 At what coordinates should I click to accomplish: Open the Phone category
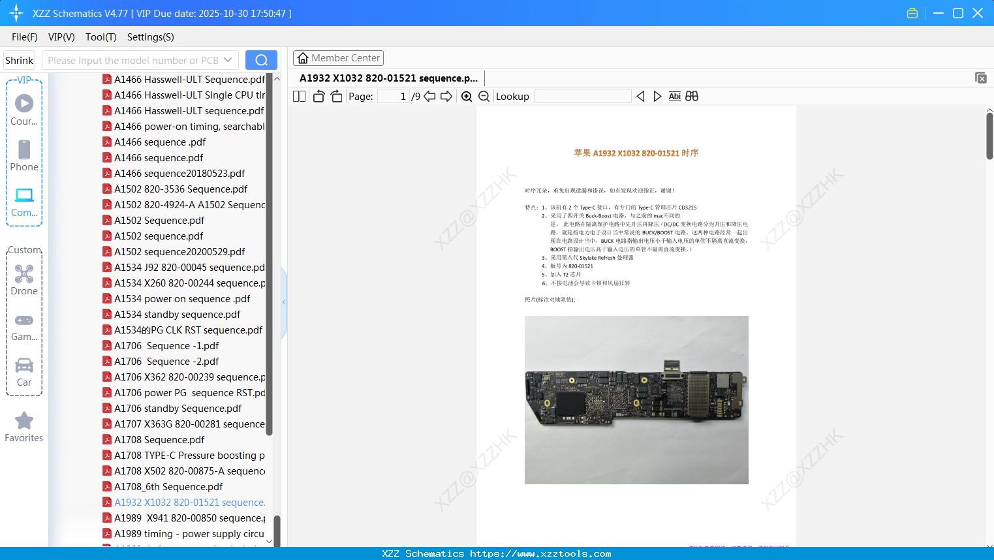tap(24, 156)
